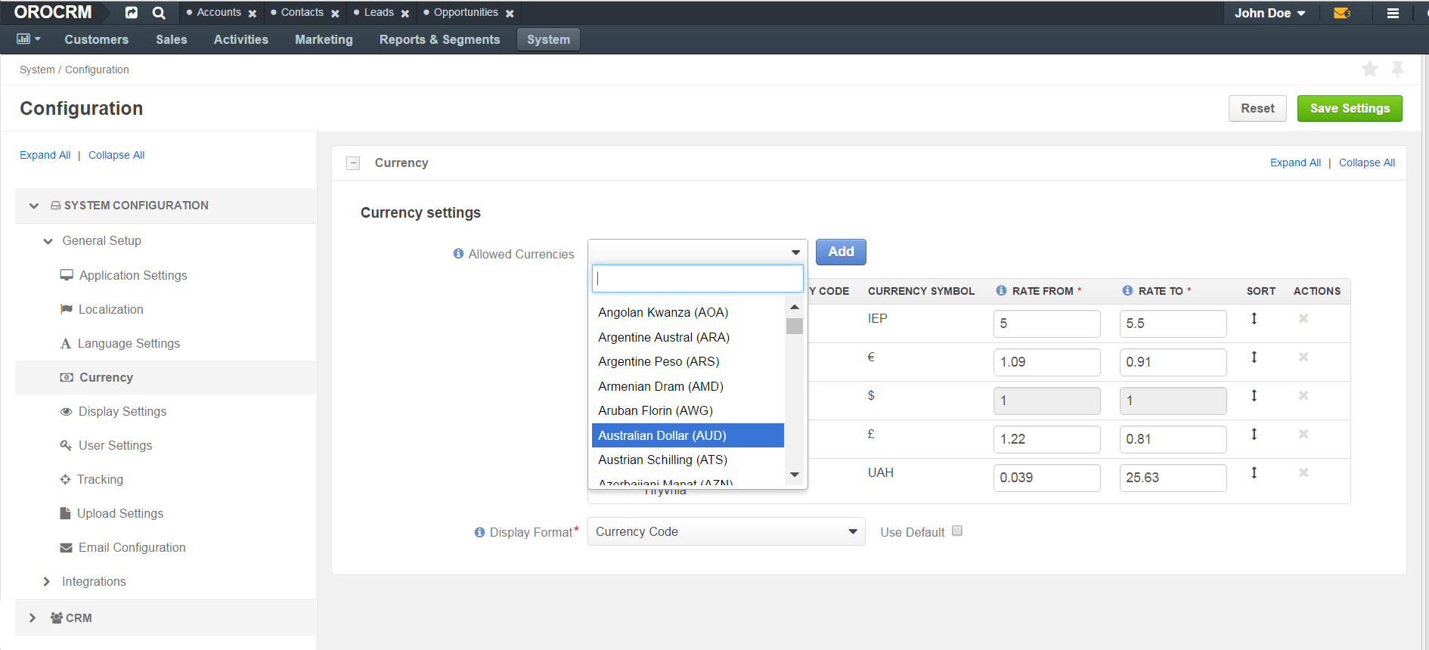Collapse the General Setup tree node
The height and width of the screenshot is (650, 1429).
point(48,241)
